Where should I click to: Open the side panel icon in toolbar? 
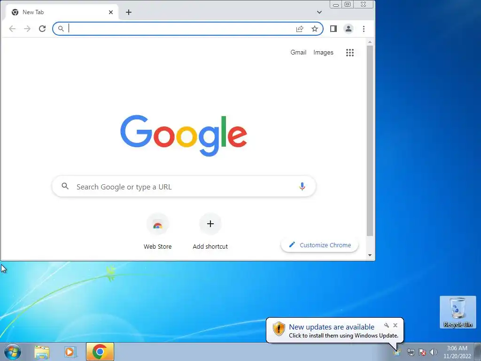334,29
